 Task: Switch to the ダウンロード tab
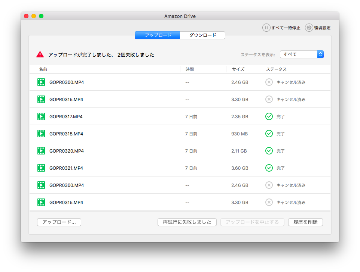click(x=202, y=35)
